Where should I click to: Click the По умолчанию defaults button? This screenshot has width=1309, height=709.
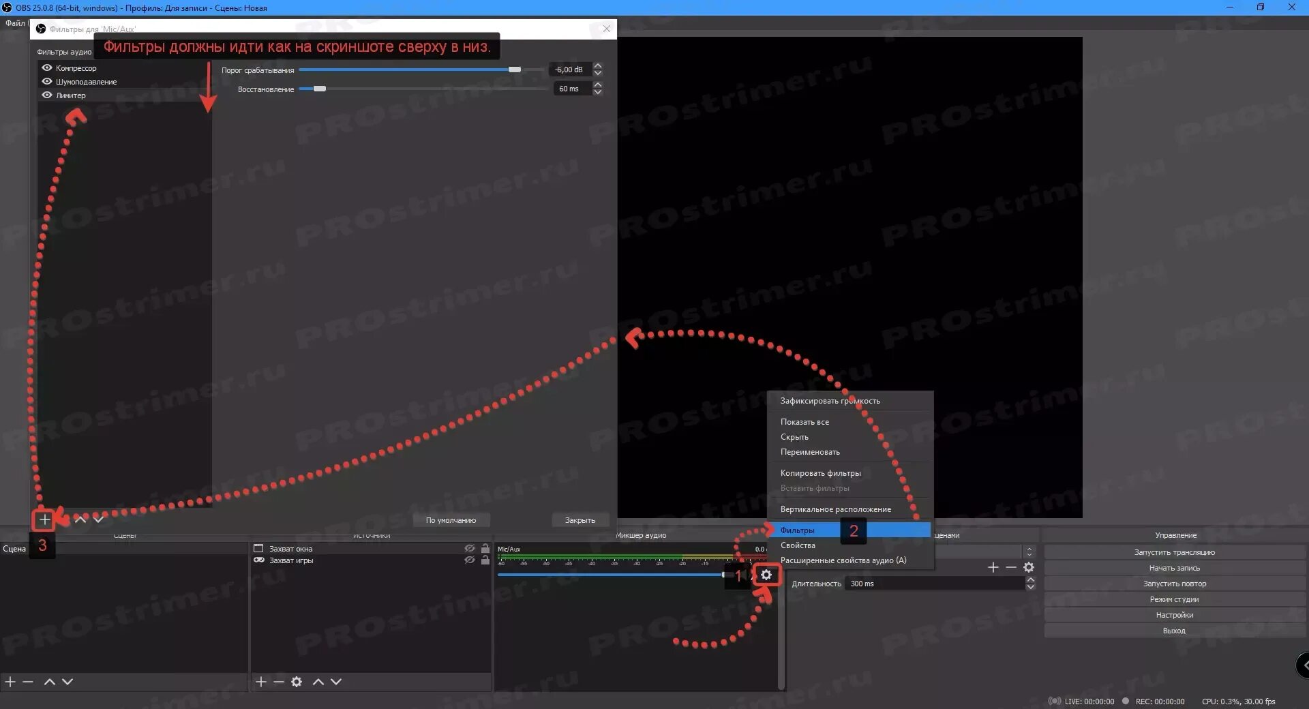tap(451, 520)
